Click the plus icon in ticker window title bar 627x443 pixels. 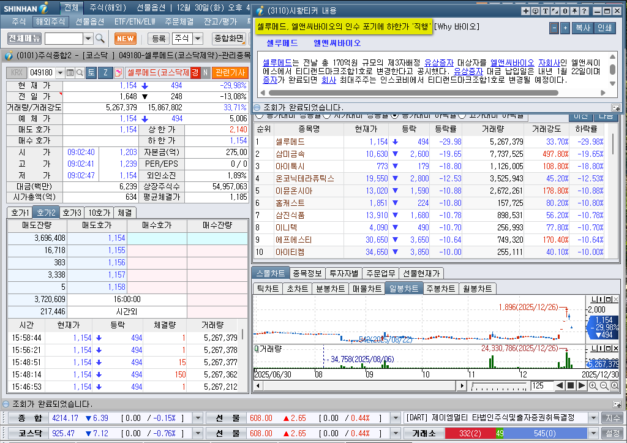(x=526, y=11)
